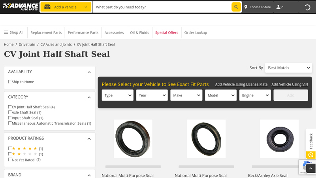The height and width of the screenshot is (178, 316).
Task: Collapse the Product Ratings section
Action: click(89, 139)
